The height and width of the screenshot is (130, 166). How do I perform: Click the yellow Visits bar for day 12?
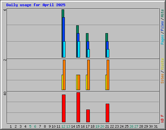pyautogui.click(x=62, y=82)
